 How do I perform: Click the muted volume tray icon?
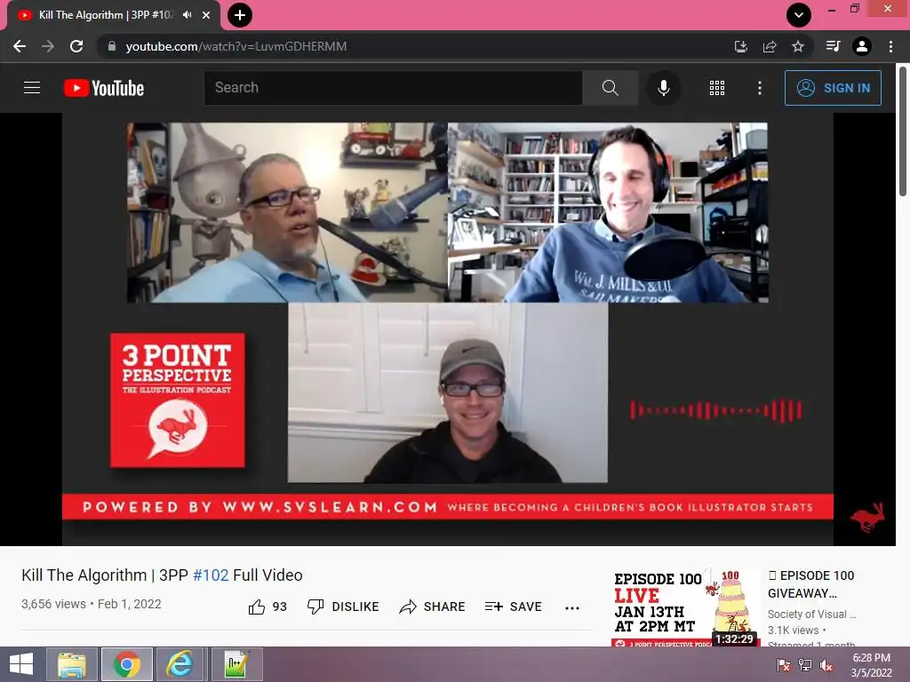coord(826,665)
